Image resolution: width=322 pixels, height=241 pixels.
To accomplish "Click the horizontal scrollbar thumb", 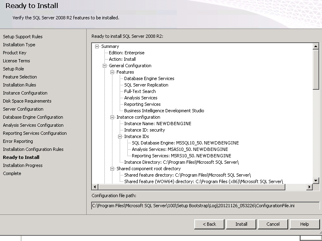I will pyautogui.click(x=192, y=187).
